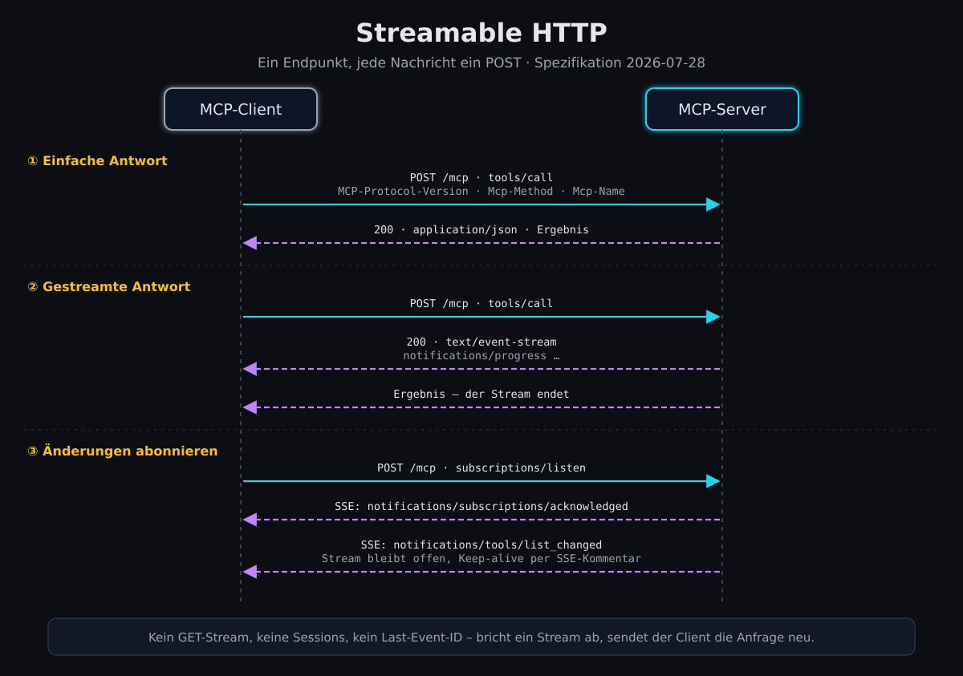Click the footer note about "Kein GET-Stream, keine Sessions"
The image size is (963, 676).
coord(481,637)
